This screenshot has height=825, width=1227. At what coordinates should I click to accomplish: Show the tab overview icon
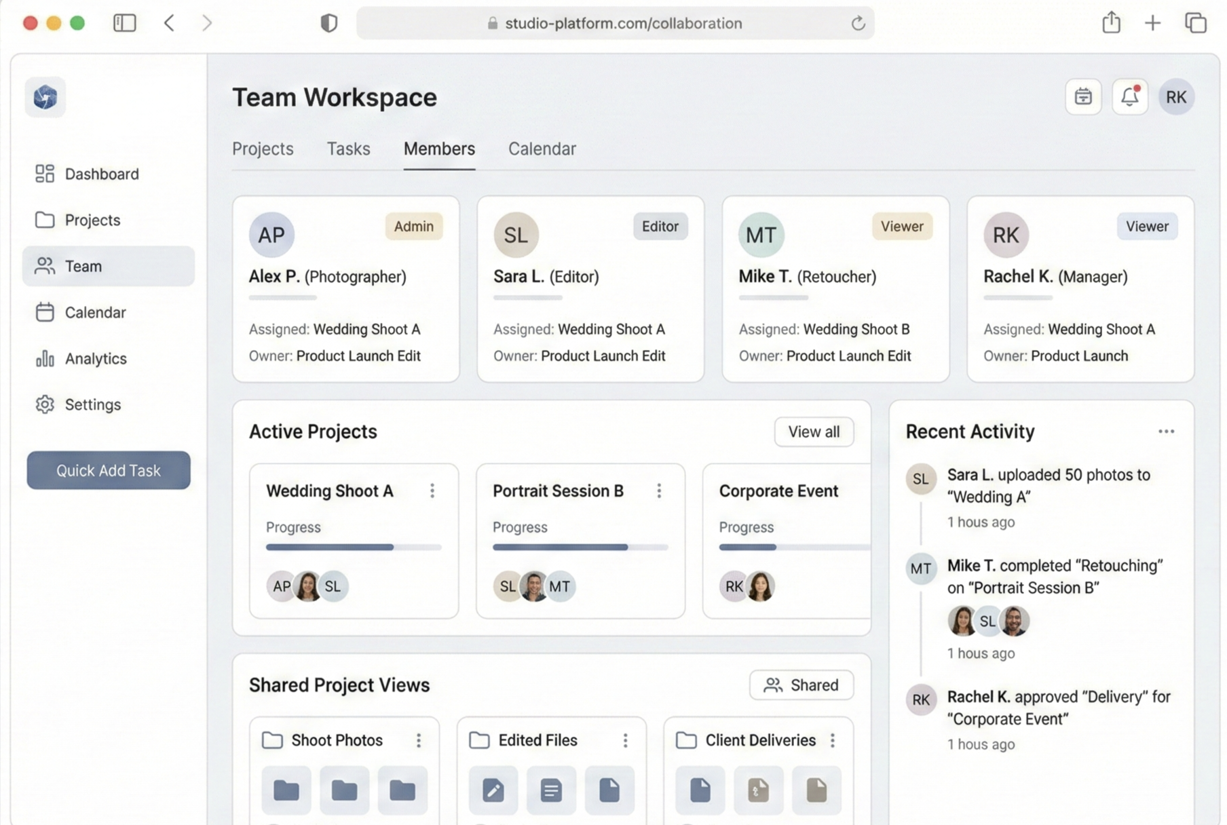click(x=1196, y=23)
